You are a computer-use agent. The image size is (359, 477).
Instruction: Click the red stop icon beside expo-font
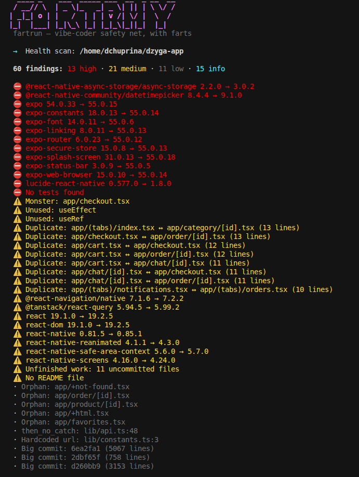point(17,122)
